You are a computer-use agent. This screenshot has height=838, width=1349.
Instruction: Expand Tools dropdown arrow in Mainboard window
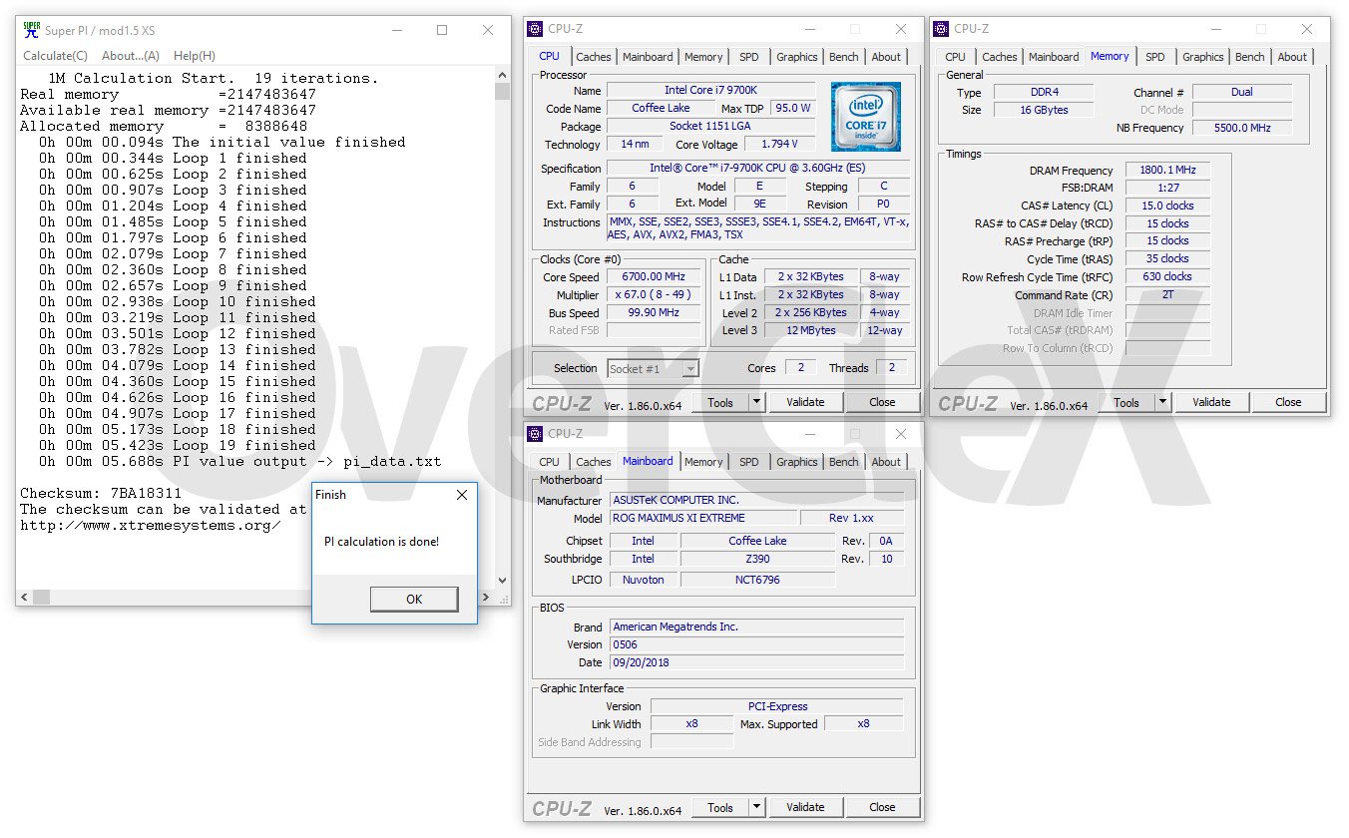pos(756,808)
